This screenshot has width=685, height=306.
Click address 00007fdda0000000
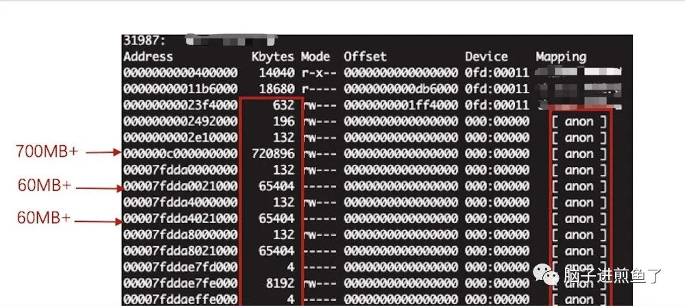[x=180, y=170]
